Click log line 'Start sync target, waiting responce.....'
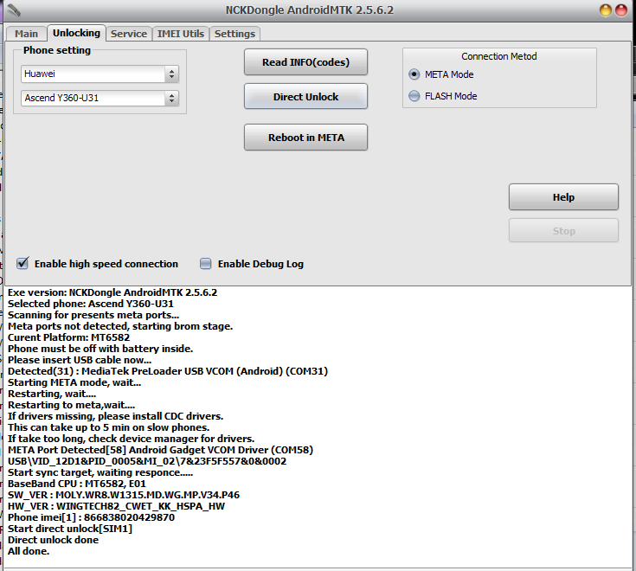This screenshot has height=571, width=636. [x=100, y=472]
